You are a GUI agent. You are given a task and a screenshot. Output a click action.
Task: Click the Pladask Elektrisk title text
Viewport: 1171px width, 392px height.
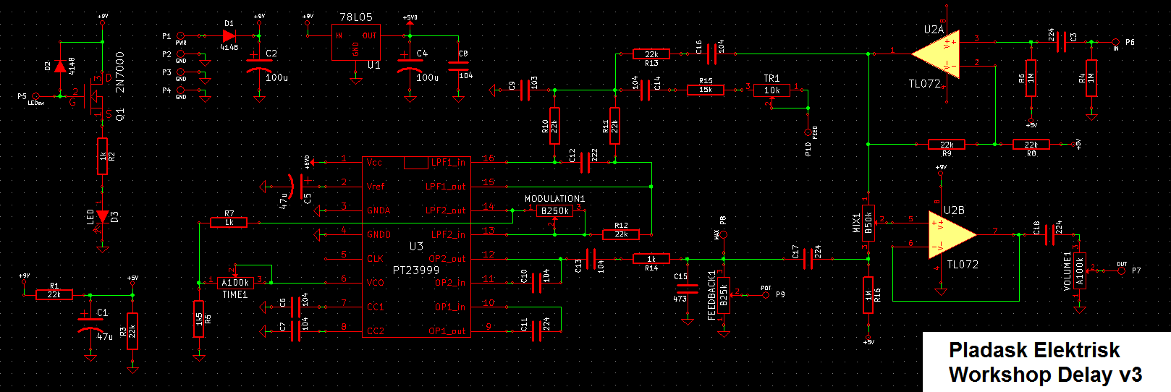(x=1034, y=351)
